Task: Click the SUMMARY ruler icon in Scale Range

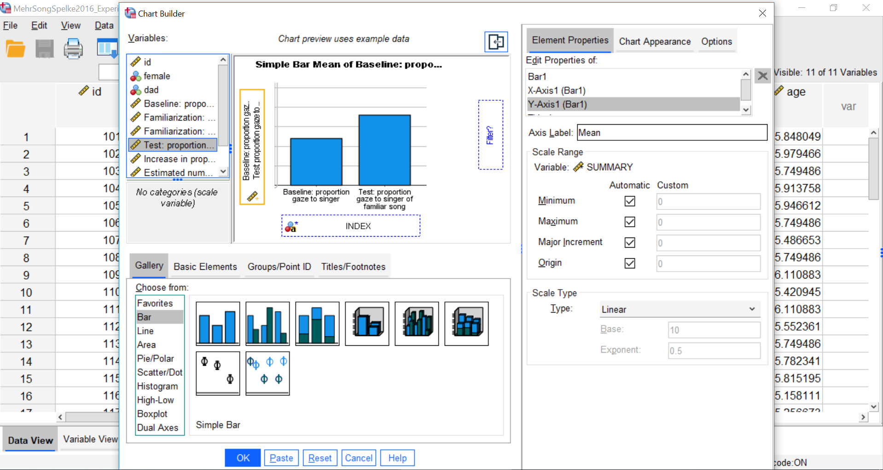Action: point(578,167)
